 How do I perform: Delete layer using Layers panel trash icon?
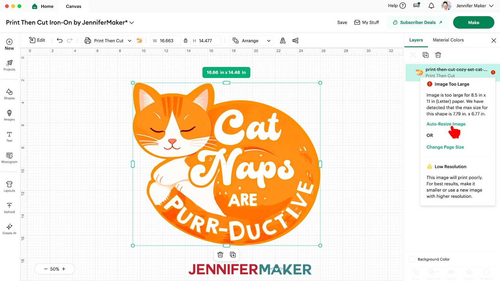pyautogui.click(x=438, y=55)
